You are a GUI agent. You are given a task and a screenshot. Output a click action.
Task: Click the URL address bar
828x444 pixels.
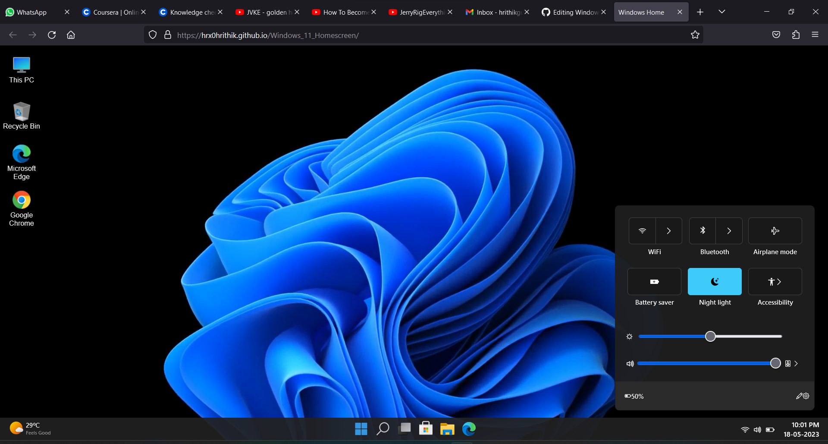click(423, 35)
